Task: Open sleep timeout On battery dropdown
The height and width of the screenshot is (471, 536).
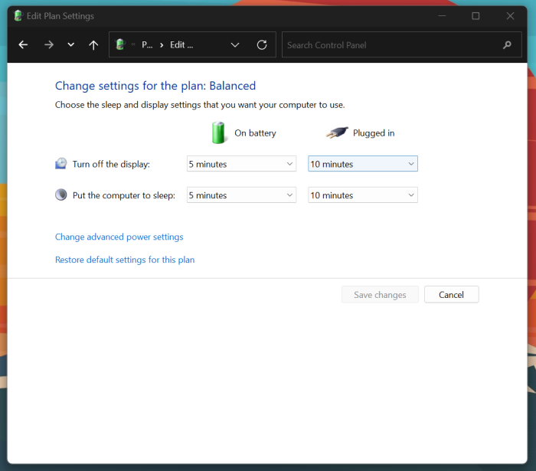Action: pos(241,195)
